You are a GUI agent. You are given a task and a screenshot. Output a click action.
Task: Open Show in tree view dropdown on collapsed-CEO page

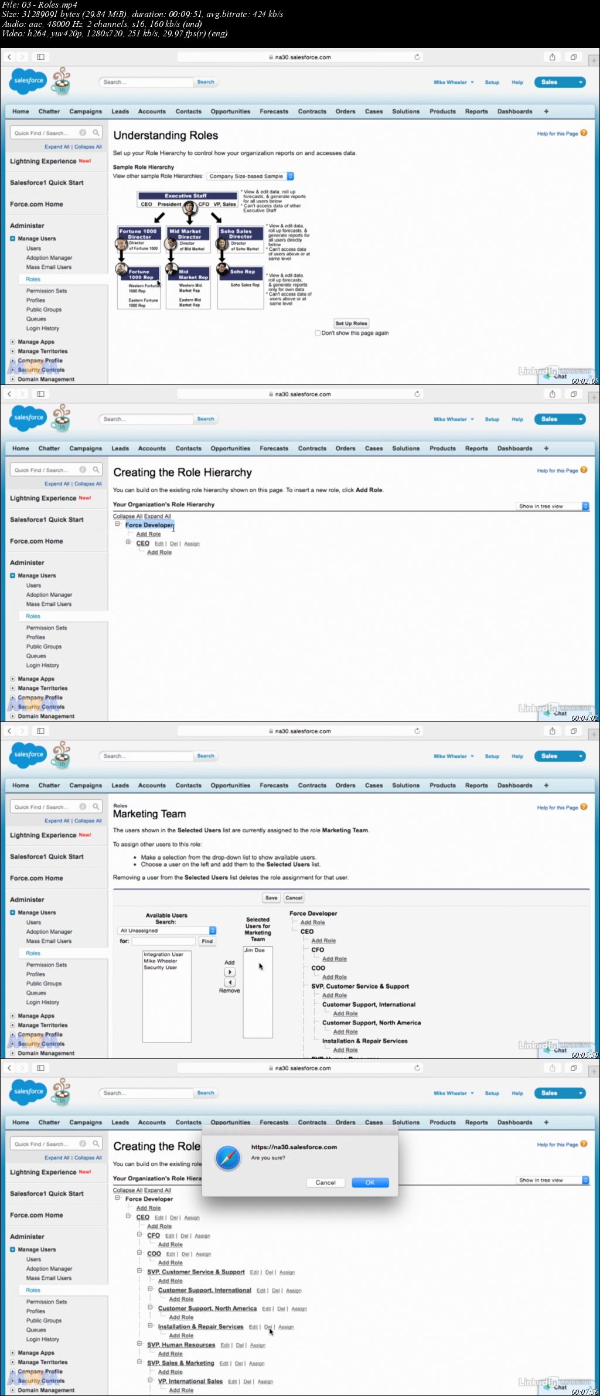point(553,506)
